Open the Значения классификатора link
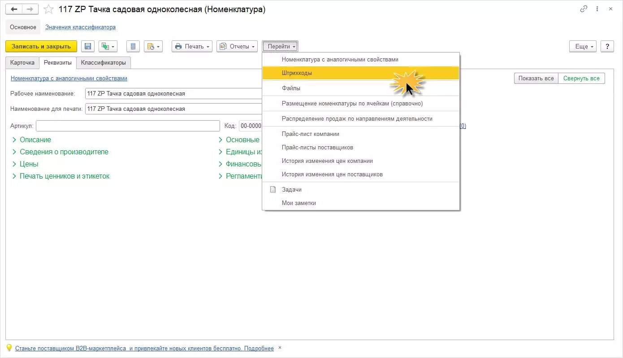The height and width of the screenshot is (358, 623). pyautogui.click(x=80, y=27)
